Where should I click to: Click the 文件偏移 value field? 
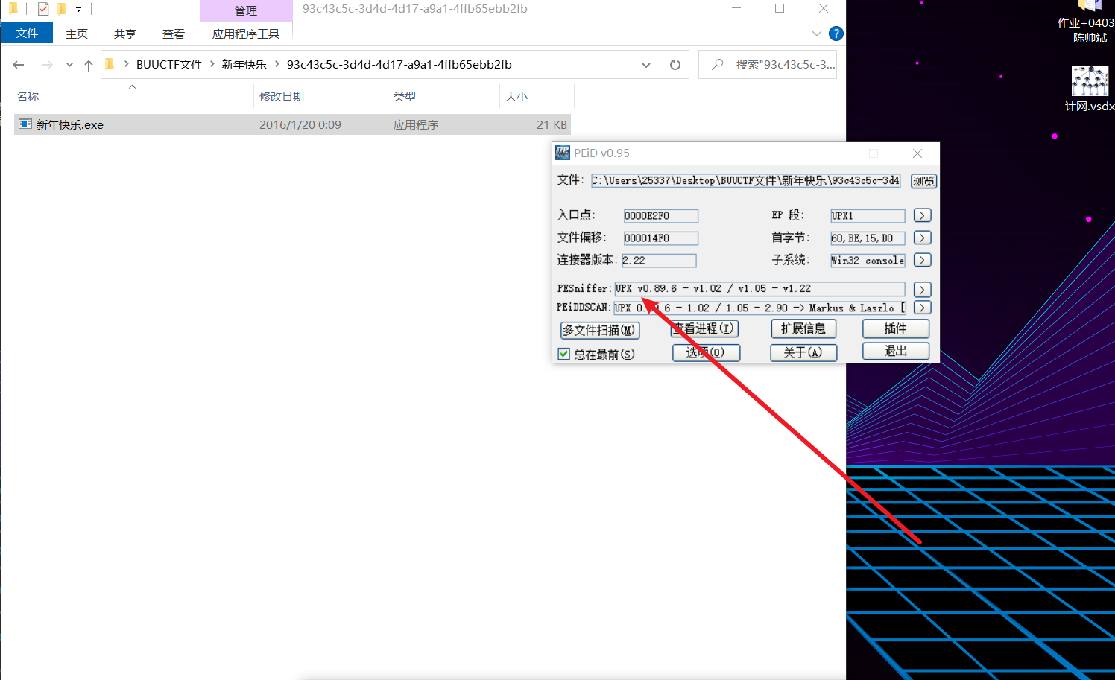click(x=660, y=238)
